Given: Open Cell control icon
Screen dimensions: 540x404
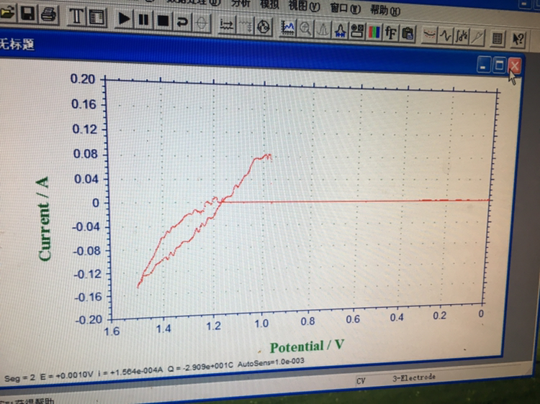Looking at the screenshot, I should point(264,27).
